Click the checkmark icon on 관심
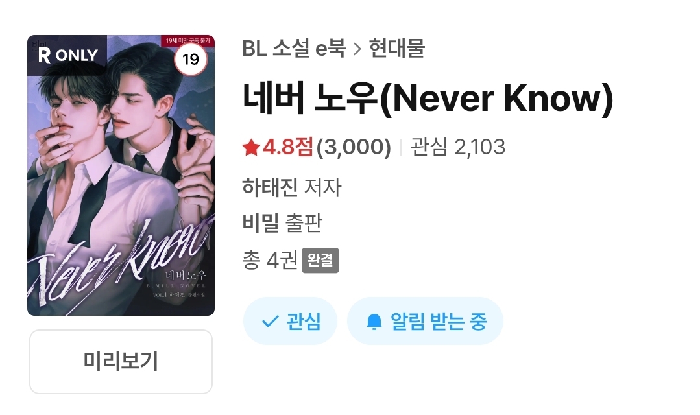The width and height of the screenshot is (700, 415). point(270,321)
